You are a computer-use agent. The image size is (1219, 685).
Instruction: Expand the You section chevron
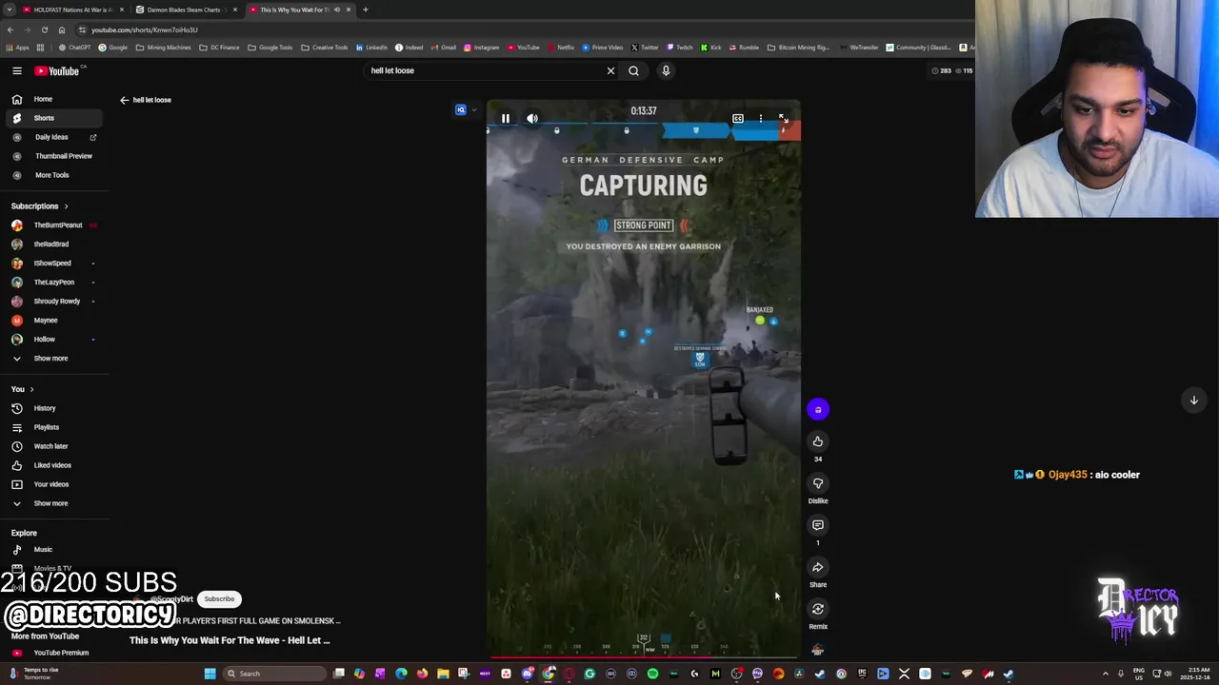coord(31,389)
